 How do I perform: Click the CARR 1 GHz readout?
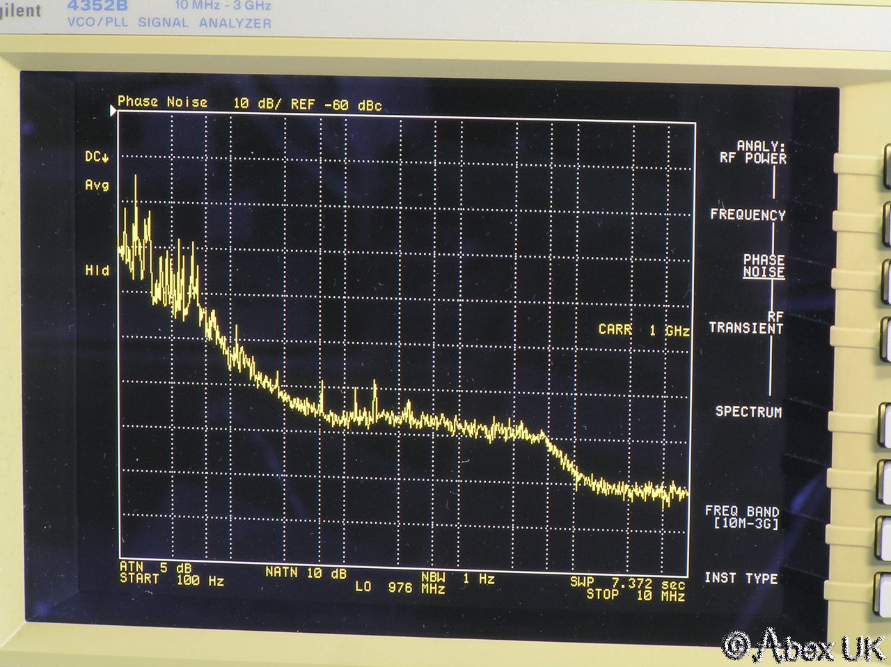pos(643,330)
